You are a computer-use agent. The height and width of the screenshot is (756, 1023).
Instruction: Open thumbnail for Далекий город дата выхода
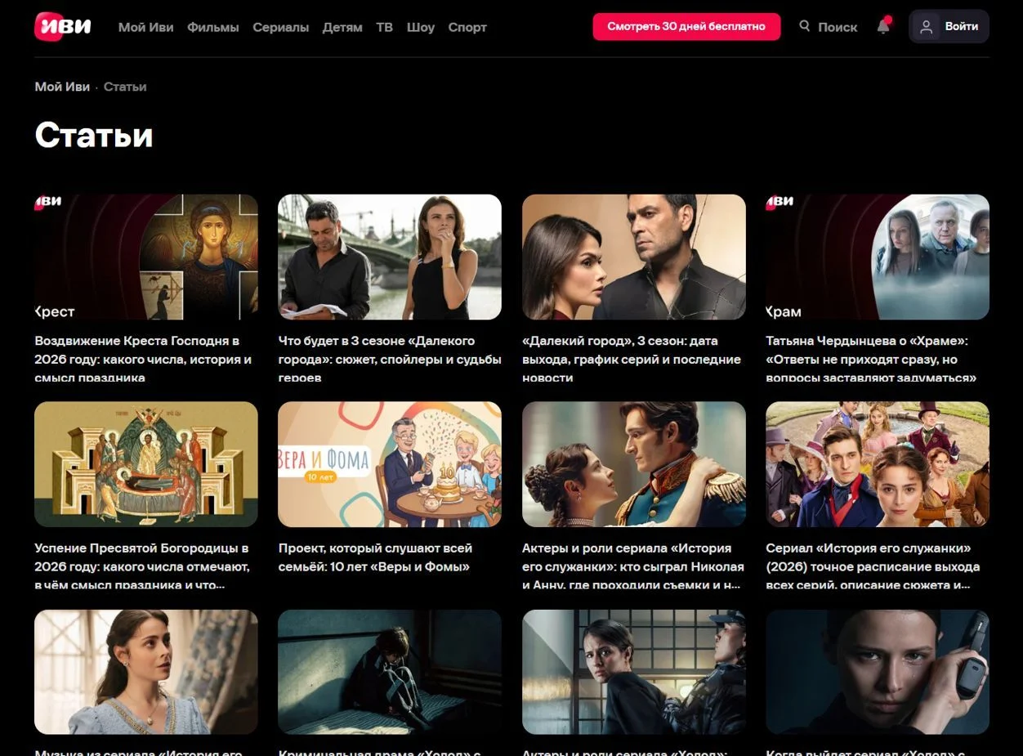click(x=634, y=257)
